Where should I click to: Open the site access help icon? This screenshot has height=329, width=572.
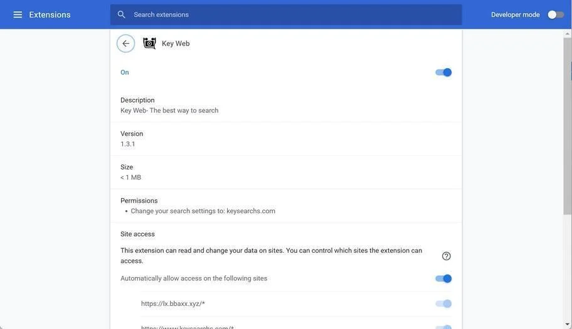pyautogui.click(x=446, y=256)
